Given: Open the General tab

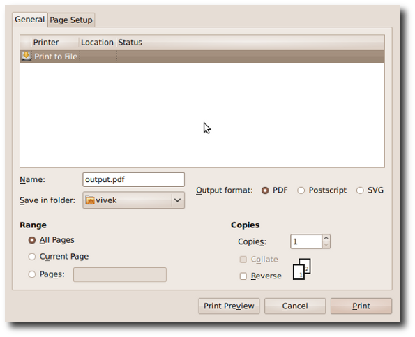Looking at the screenshot, I should click(29, 20).
